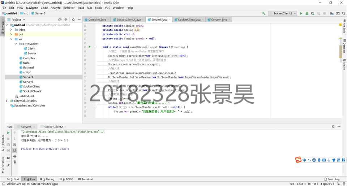The image size is (347, 186).
Task: Close the Server5.java editor tab
Action: click(170, 20)
